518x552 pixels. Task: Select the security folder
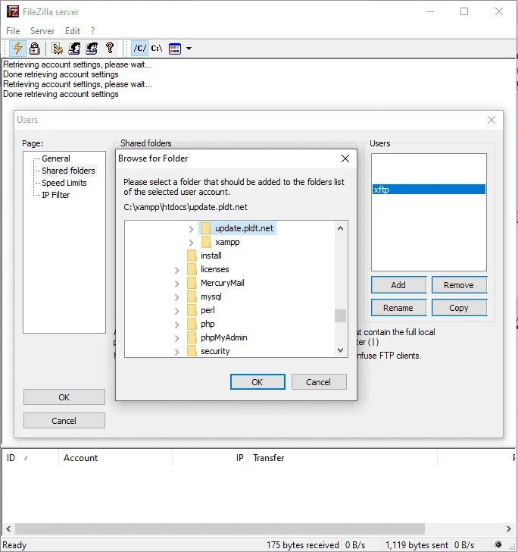(x=215, y=351)
